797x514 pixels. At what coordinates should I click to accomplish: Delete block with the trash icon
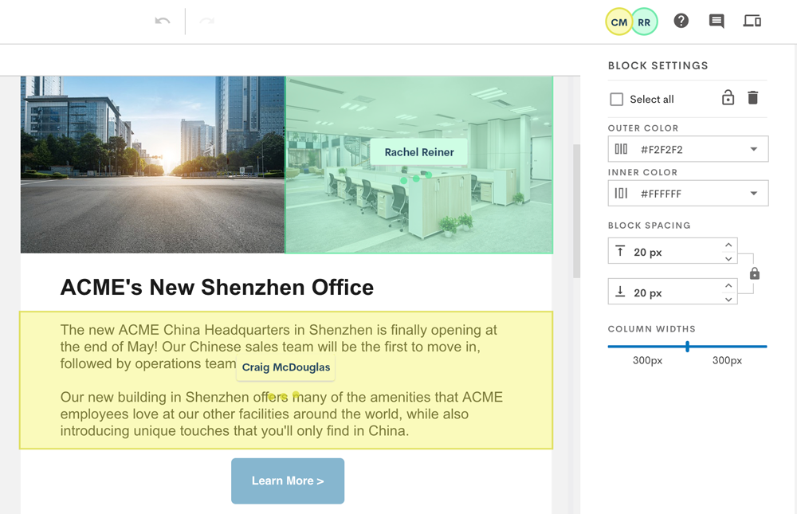point(753,97)
